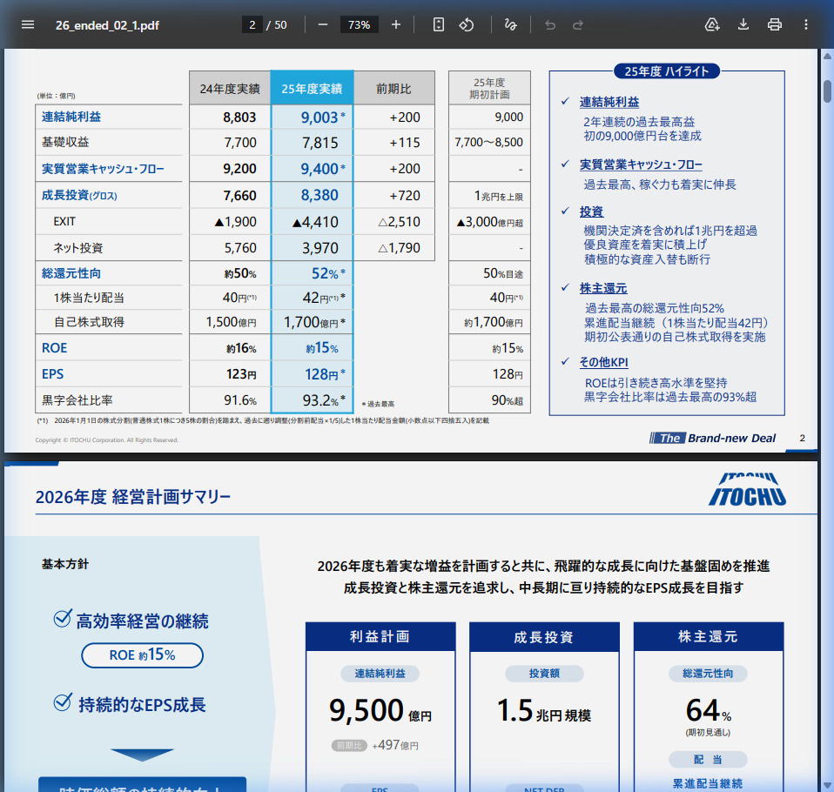
Task: Activate the draw annotation tool
Action: (511, 24)
